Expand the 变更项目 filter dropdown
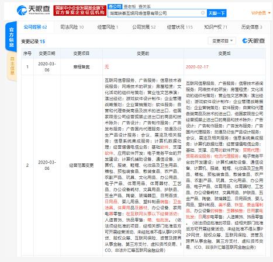 [x=222, y=41]
